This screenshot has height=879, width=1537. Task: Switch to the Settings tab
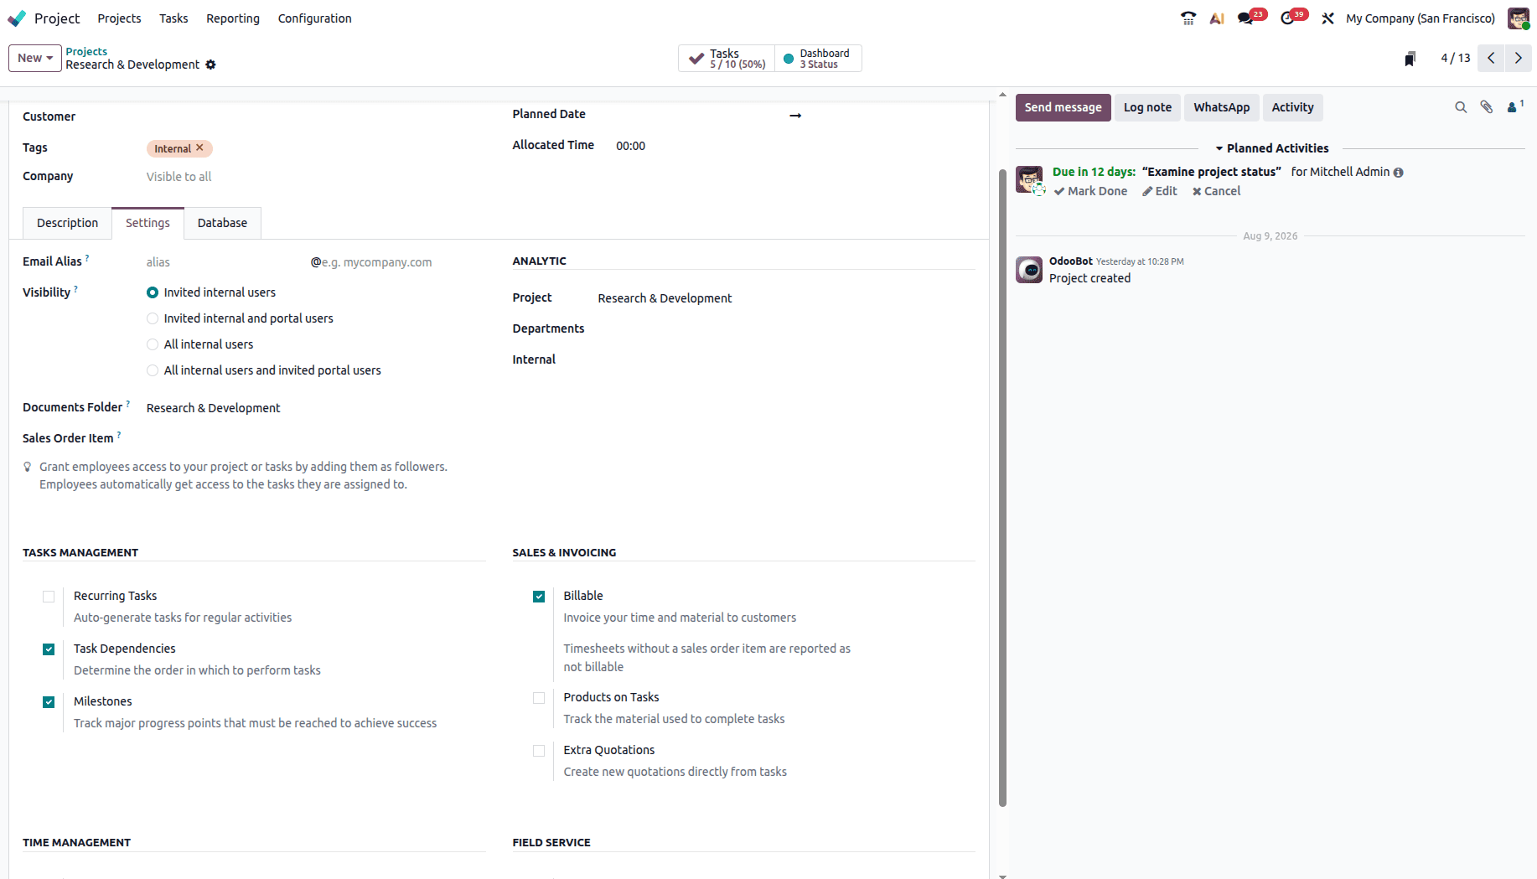tap(147, 223)
